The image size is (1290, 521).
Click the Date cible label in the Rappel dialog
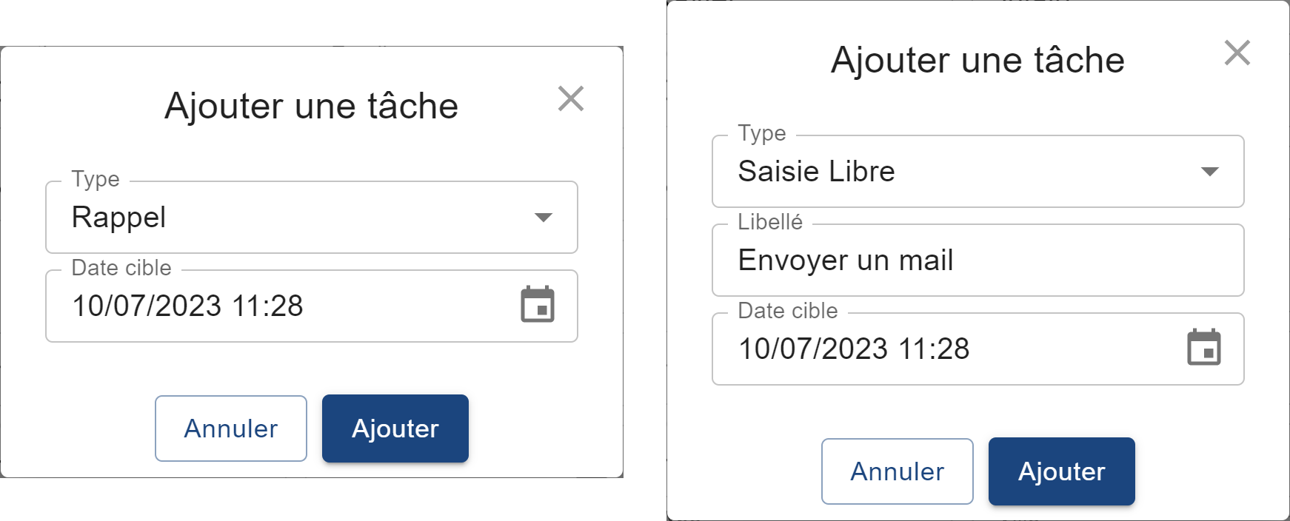point(121,268)
